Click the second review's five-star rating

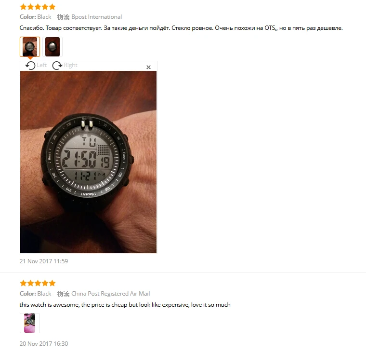(38, 283)
